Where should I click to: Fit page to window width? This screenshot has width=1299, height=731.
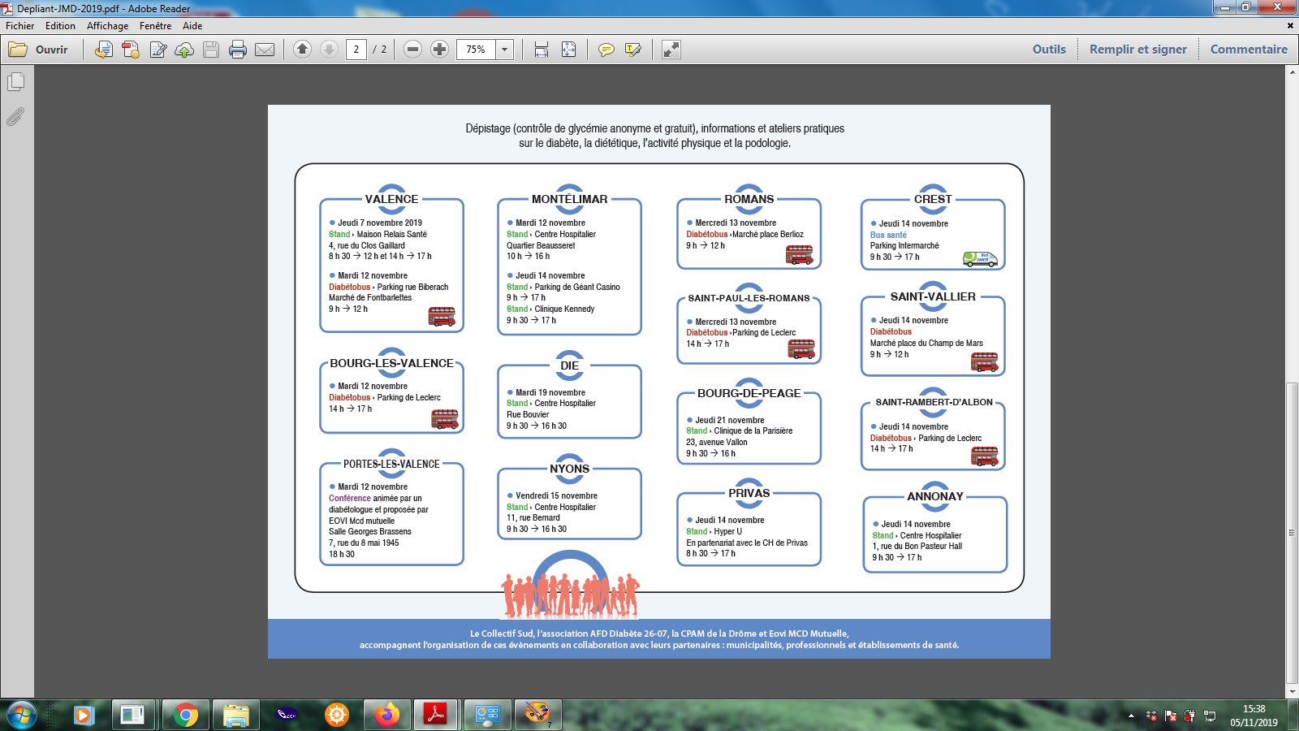tap(542, 50)
